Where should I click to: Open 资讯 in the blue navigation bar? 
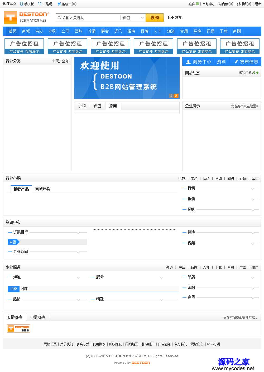pyautogui.click(x=118, y=31)
